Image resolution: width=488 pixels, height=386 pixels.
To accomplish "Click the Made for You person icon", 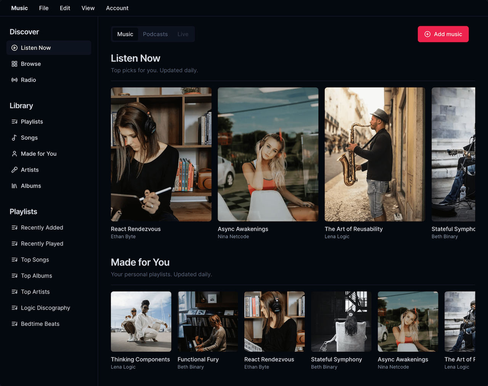I will point(14,153).
